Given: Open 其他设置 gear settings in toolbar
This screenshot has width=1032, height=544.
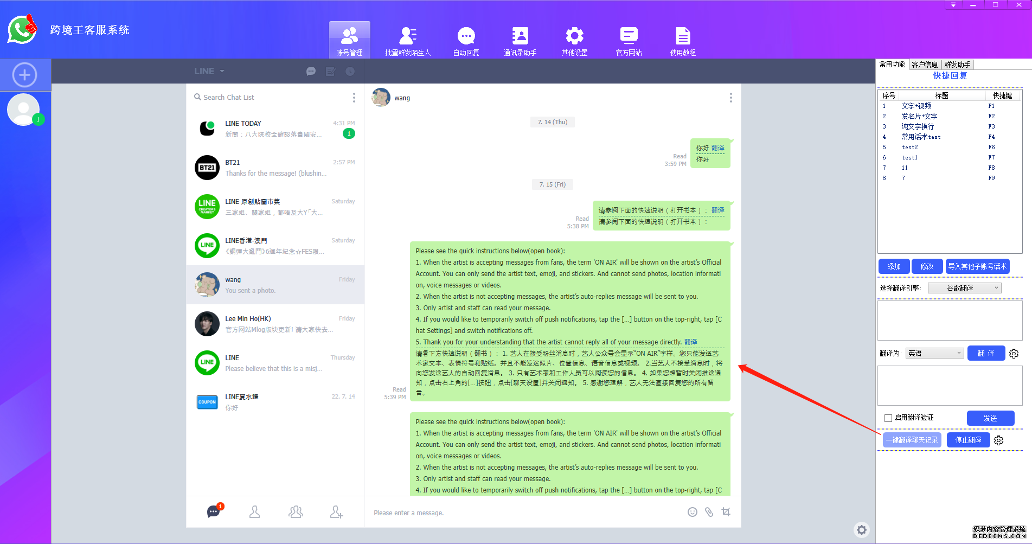Looking at the screenshot, I should point(574,41).
